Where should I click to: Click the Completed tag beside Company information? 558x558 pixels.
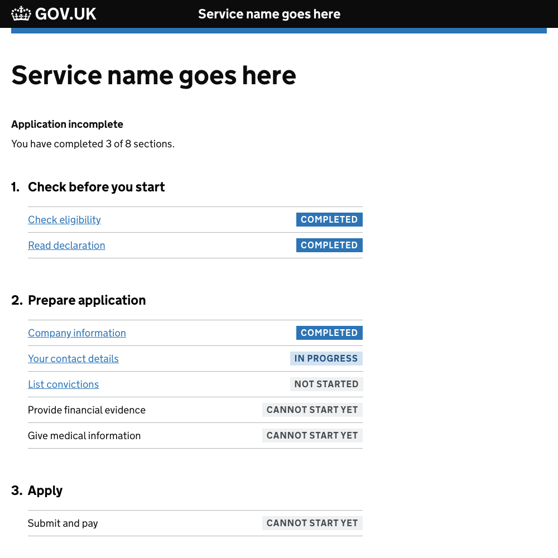pos(329,333)
